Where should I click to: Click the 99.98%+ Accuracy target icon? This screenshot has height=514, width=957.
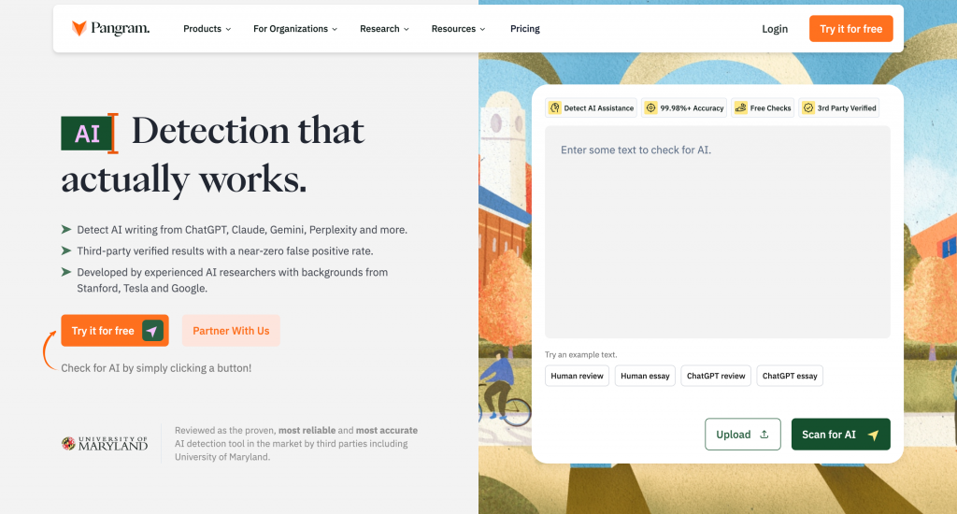[651, 108]
